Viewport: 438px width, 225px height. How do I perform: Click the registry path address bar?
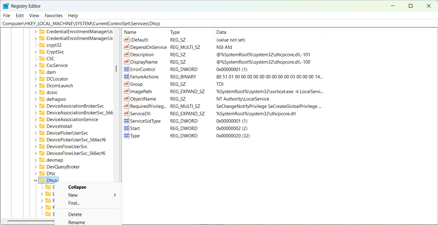[x=215, y=24]
